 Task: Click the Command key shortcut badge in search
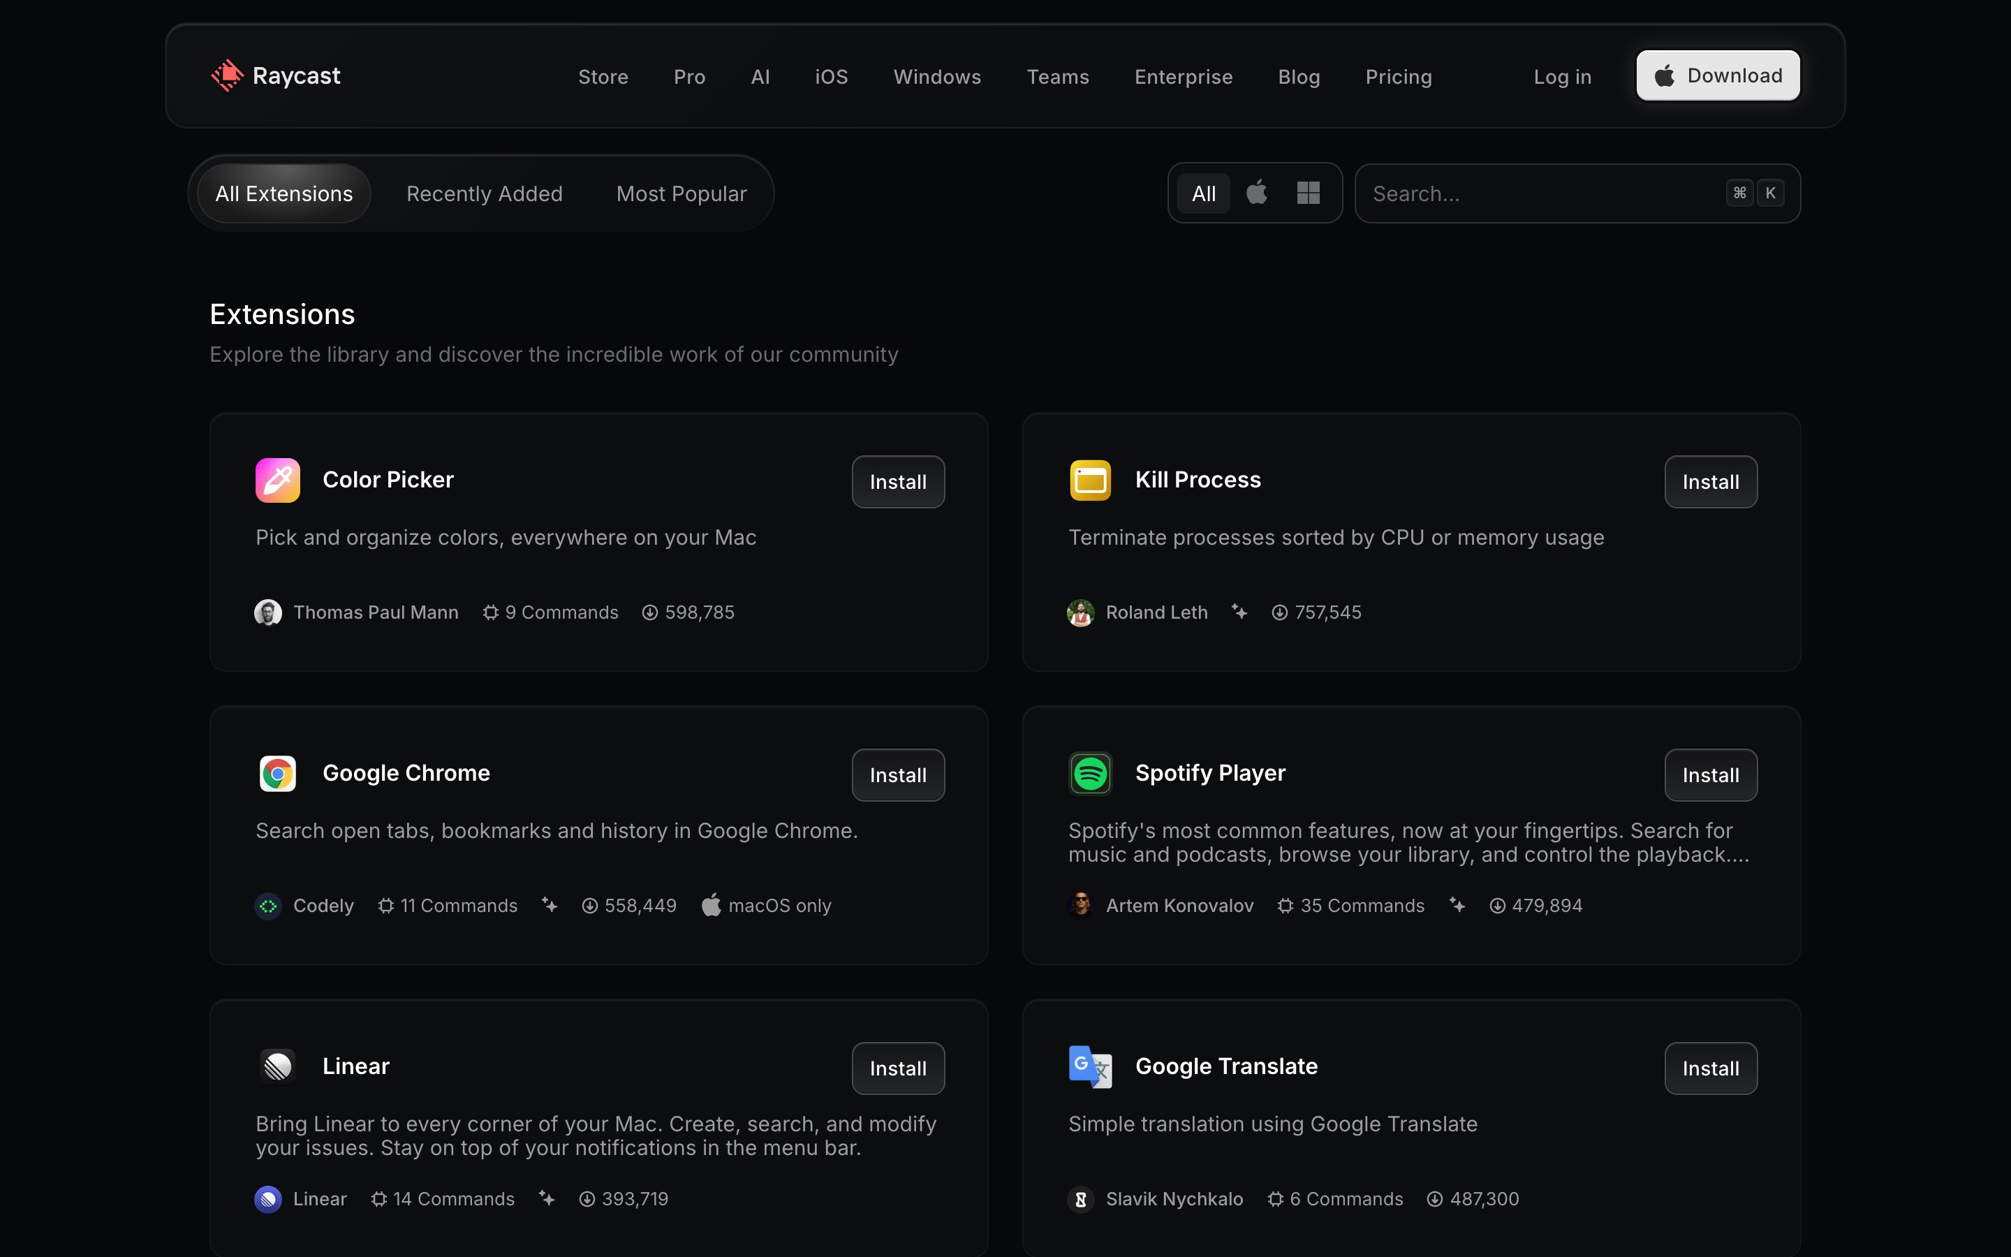(1739, 193)
